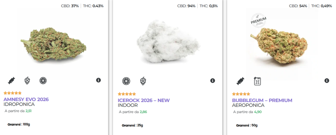
Task: View the Bubblegum Premium bud photo
Action: pyautogui.click(x=282, y=46)
